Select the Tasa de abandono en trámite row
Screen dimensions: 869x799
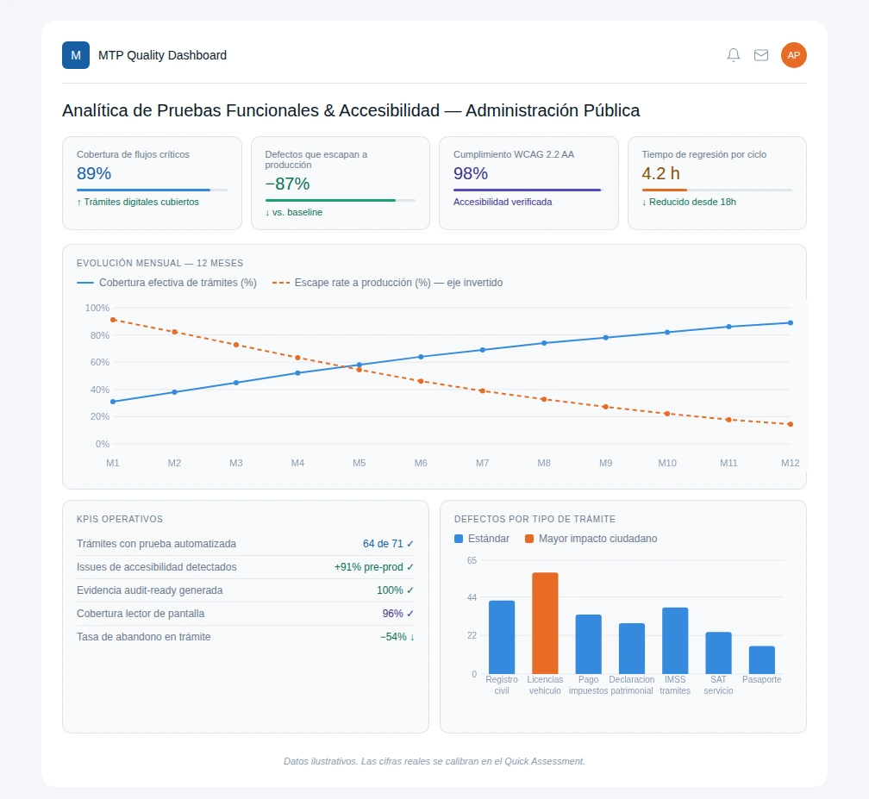pyautogui.click(x=246, y=637)
